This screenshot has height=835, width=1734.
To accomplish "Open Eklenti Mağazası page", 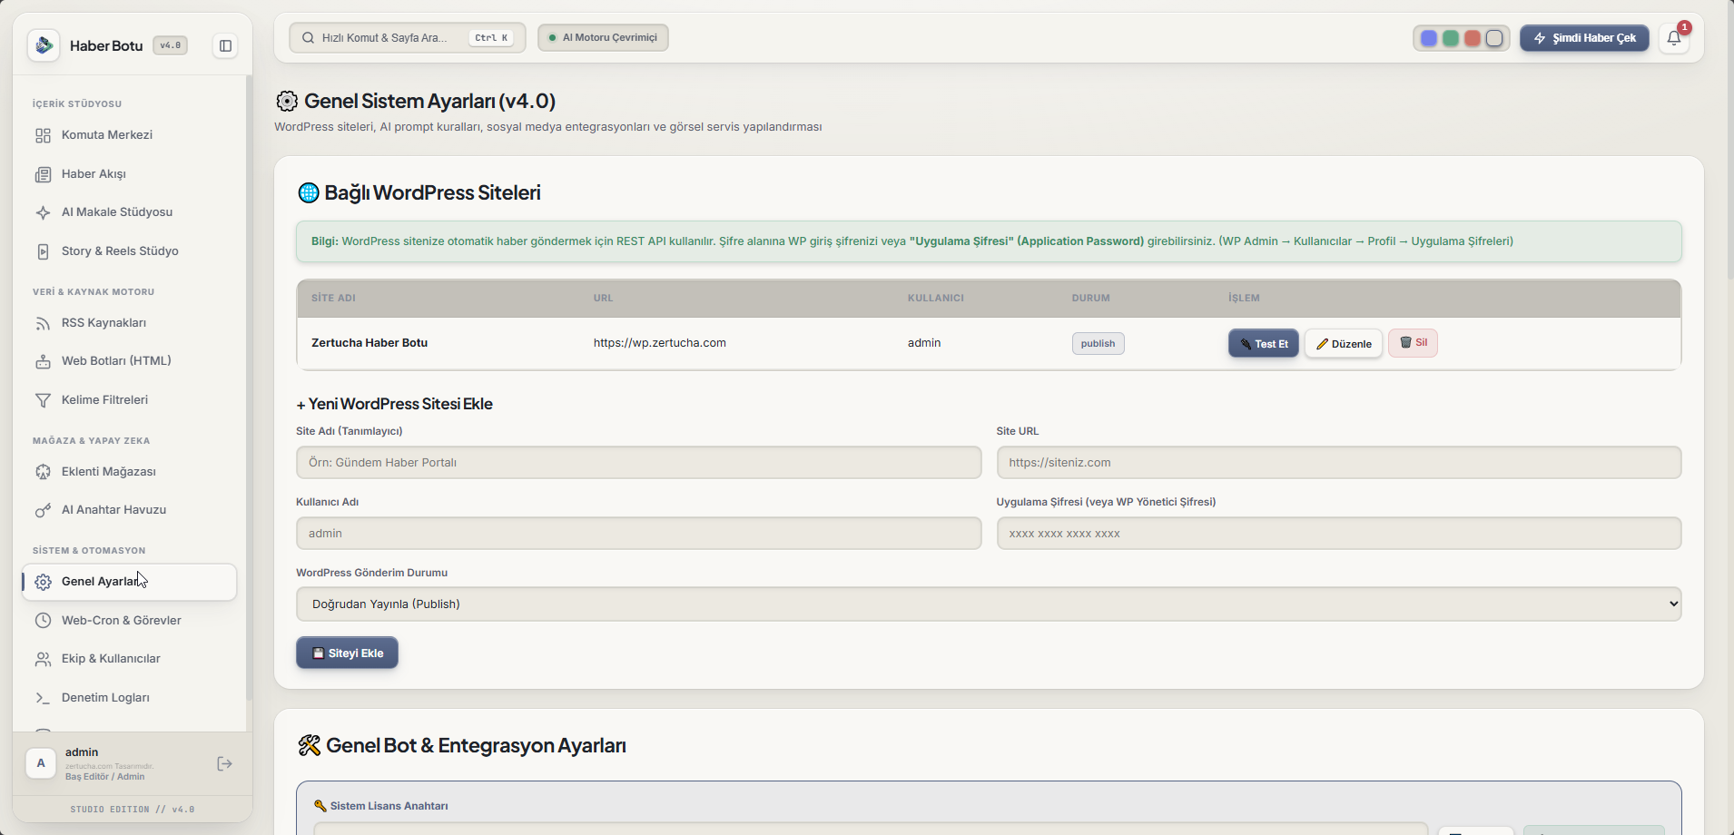I will pyautogui.click(x=129, y=472).
